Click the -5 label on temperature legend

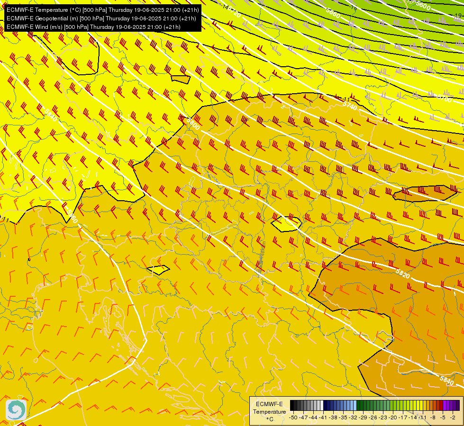[x=443, y=418]
